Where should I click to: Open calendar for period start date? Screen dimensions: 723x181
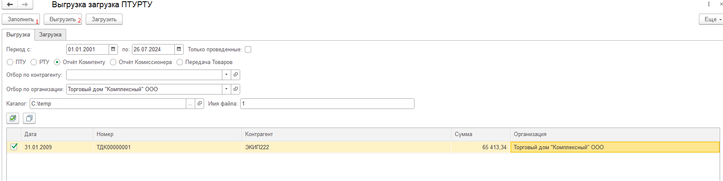(x=113, y=50)
